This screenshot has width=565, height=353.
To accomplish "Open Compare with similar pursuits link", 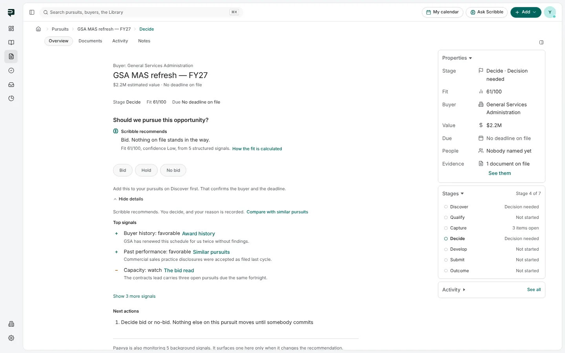I will pyautogui.click(x=277, y=212).
